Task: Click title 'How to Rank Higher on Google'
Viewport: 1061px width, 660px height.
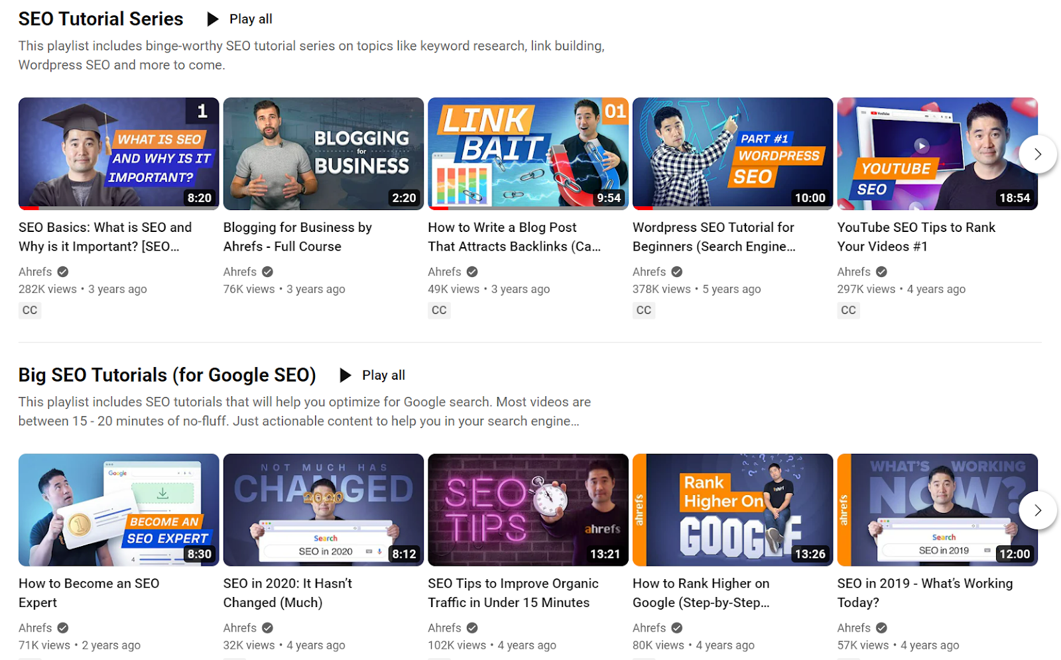Action: [702, 592]
